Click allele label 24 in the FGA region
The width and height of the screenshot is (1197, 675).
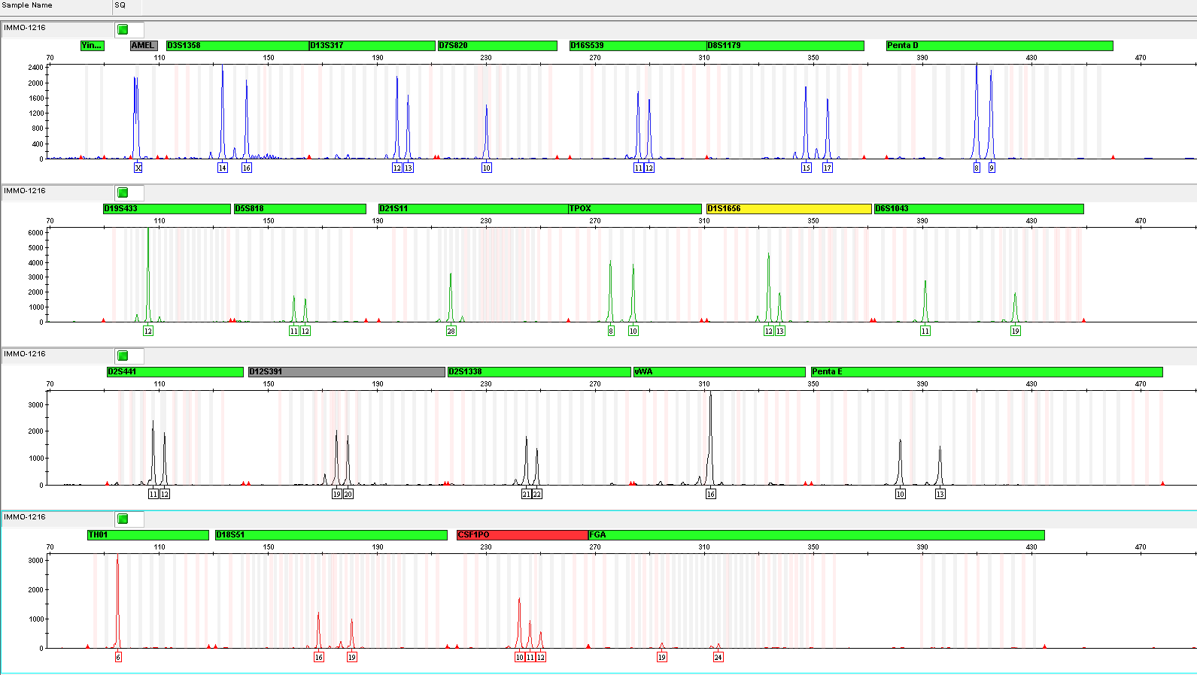(x=718, y=658)
